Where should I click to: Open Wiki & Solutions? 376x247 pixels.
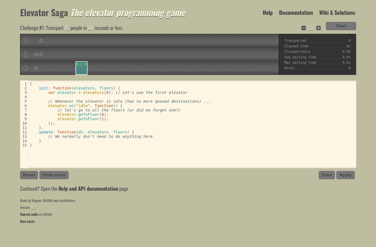point(337,13)
